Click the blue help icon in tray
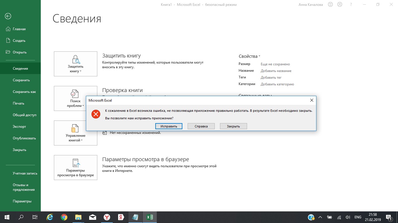Screen dimensions: 398x223 pyautogui.click(x=311, y=217)
